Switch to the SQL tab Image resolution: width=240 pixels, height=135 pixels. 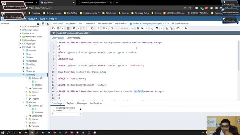point(81,23)
